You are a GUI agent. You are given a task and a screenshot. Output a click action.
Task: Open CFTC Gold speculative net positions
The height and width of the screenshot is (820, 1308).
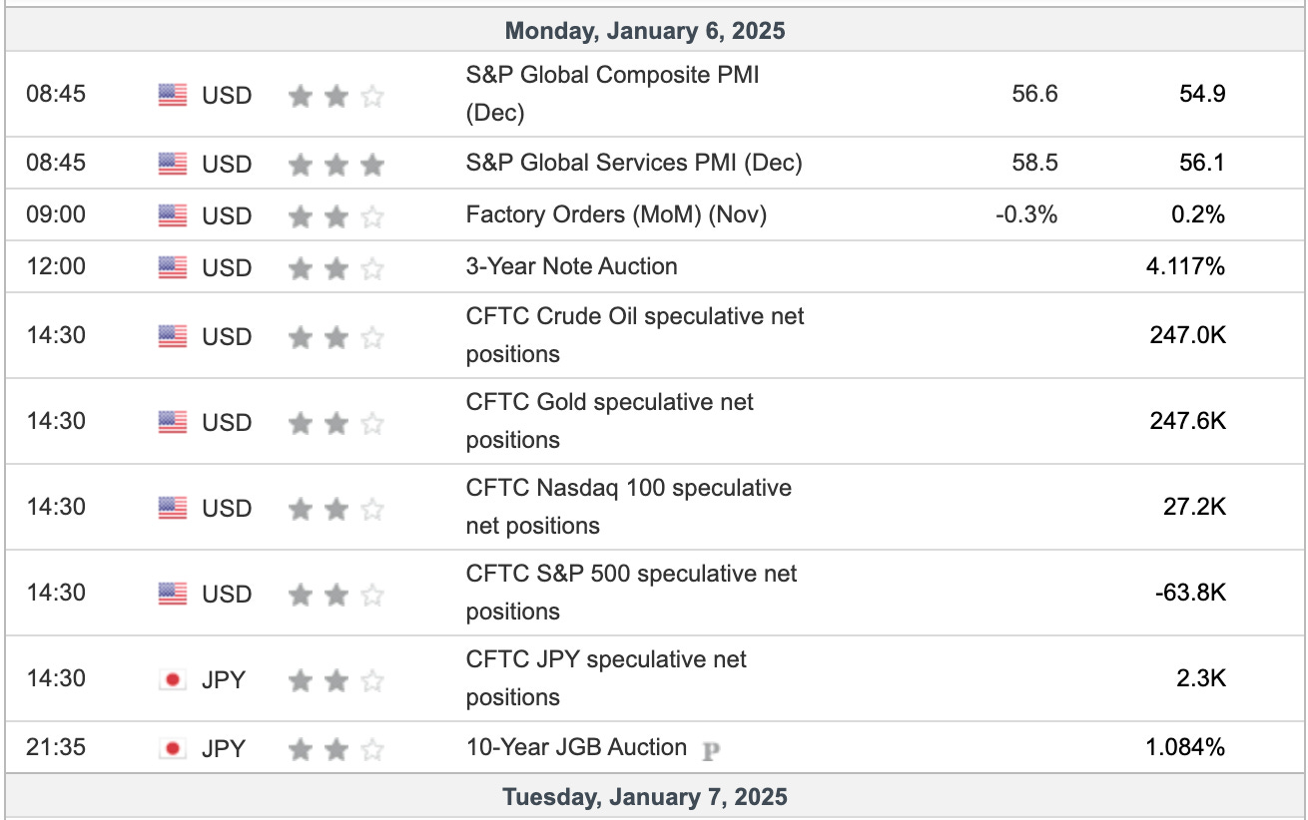point(610,421)
